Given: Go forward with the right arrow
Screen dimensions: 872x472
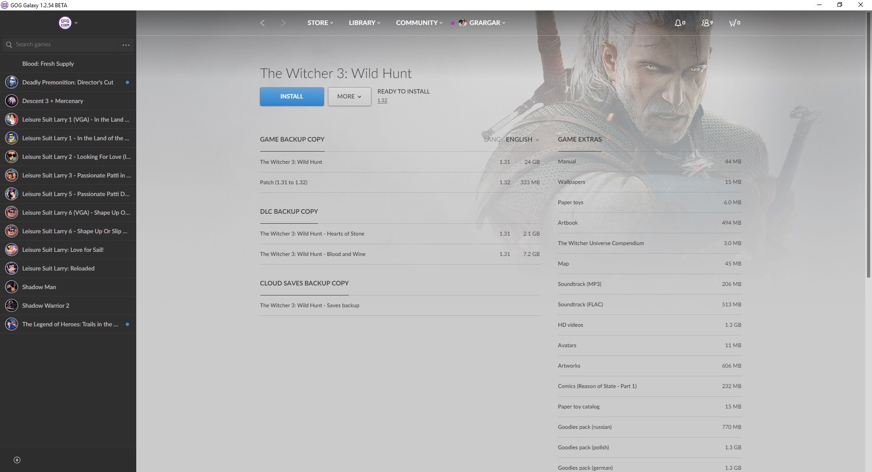Looking at the screenshot, I should coord(283,23).
